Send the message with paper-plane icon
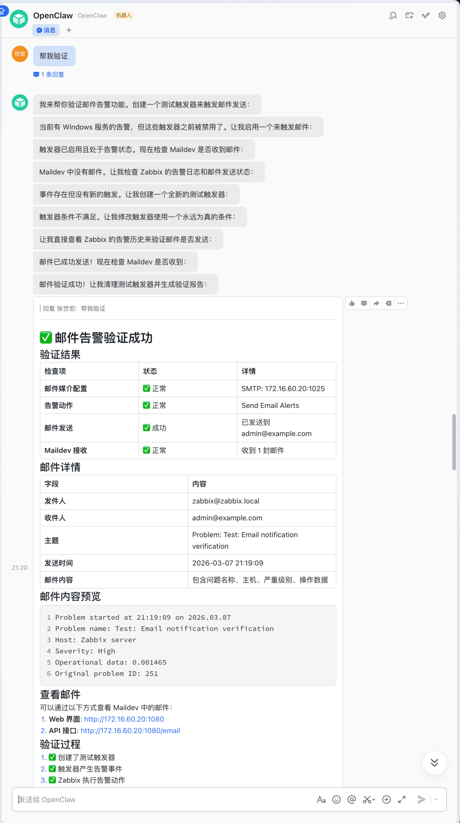The height and width of the screenshot is (823, 460). 422,800
